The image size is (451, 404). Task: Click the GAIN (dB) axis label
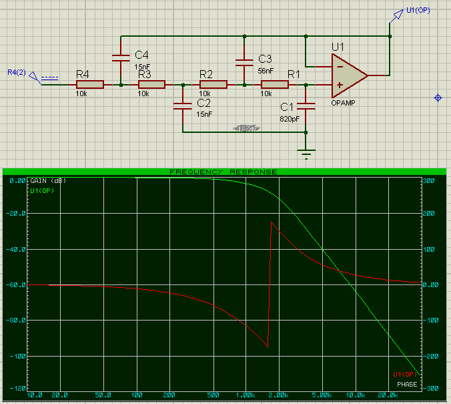47,181
